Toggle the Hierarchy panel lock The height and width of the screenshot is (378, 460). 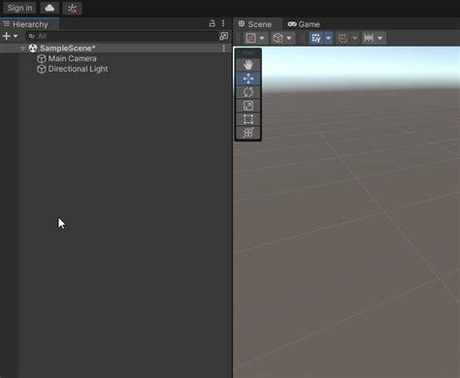coord(212,23)
